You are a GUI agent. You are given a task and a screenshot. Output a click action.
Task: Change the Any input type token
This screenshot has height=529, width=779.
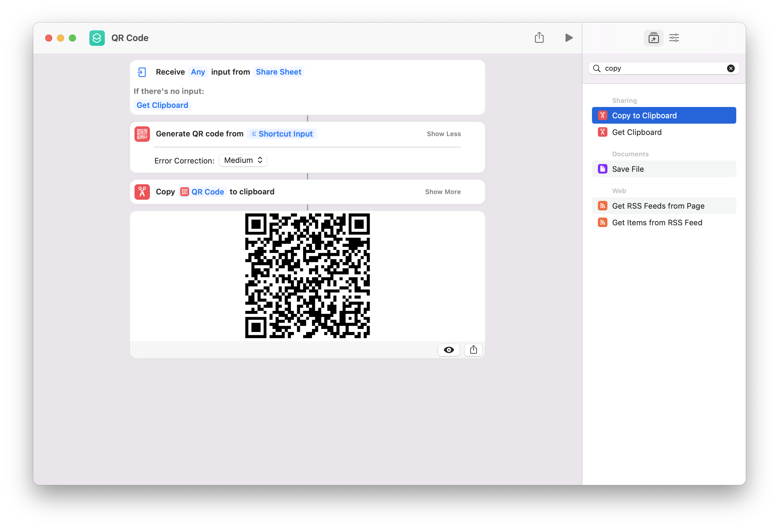click(x=198, y=72)
